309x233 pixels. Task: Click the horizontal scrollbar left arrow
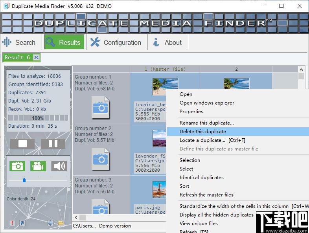click(x=76, y=217)
